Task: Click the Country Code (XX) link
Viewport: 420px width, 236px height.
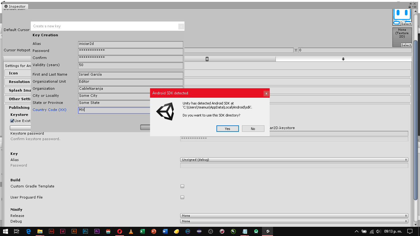Action: click(50, 110)
